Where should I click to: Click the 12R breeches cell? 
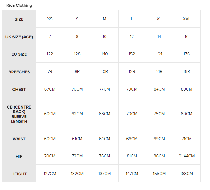(132, 72)
